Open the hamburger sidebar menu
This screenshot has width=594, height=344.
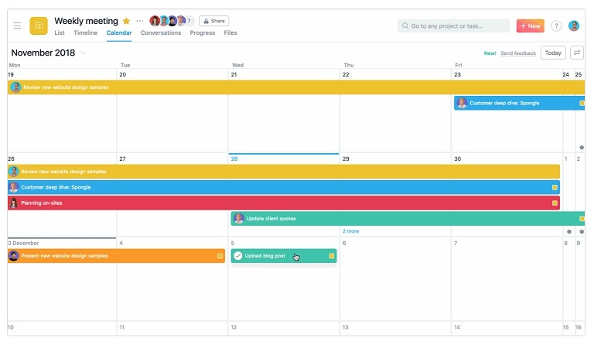tap(17, 26)
